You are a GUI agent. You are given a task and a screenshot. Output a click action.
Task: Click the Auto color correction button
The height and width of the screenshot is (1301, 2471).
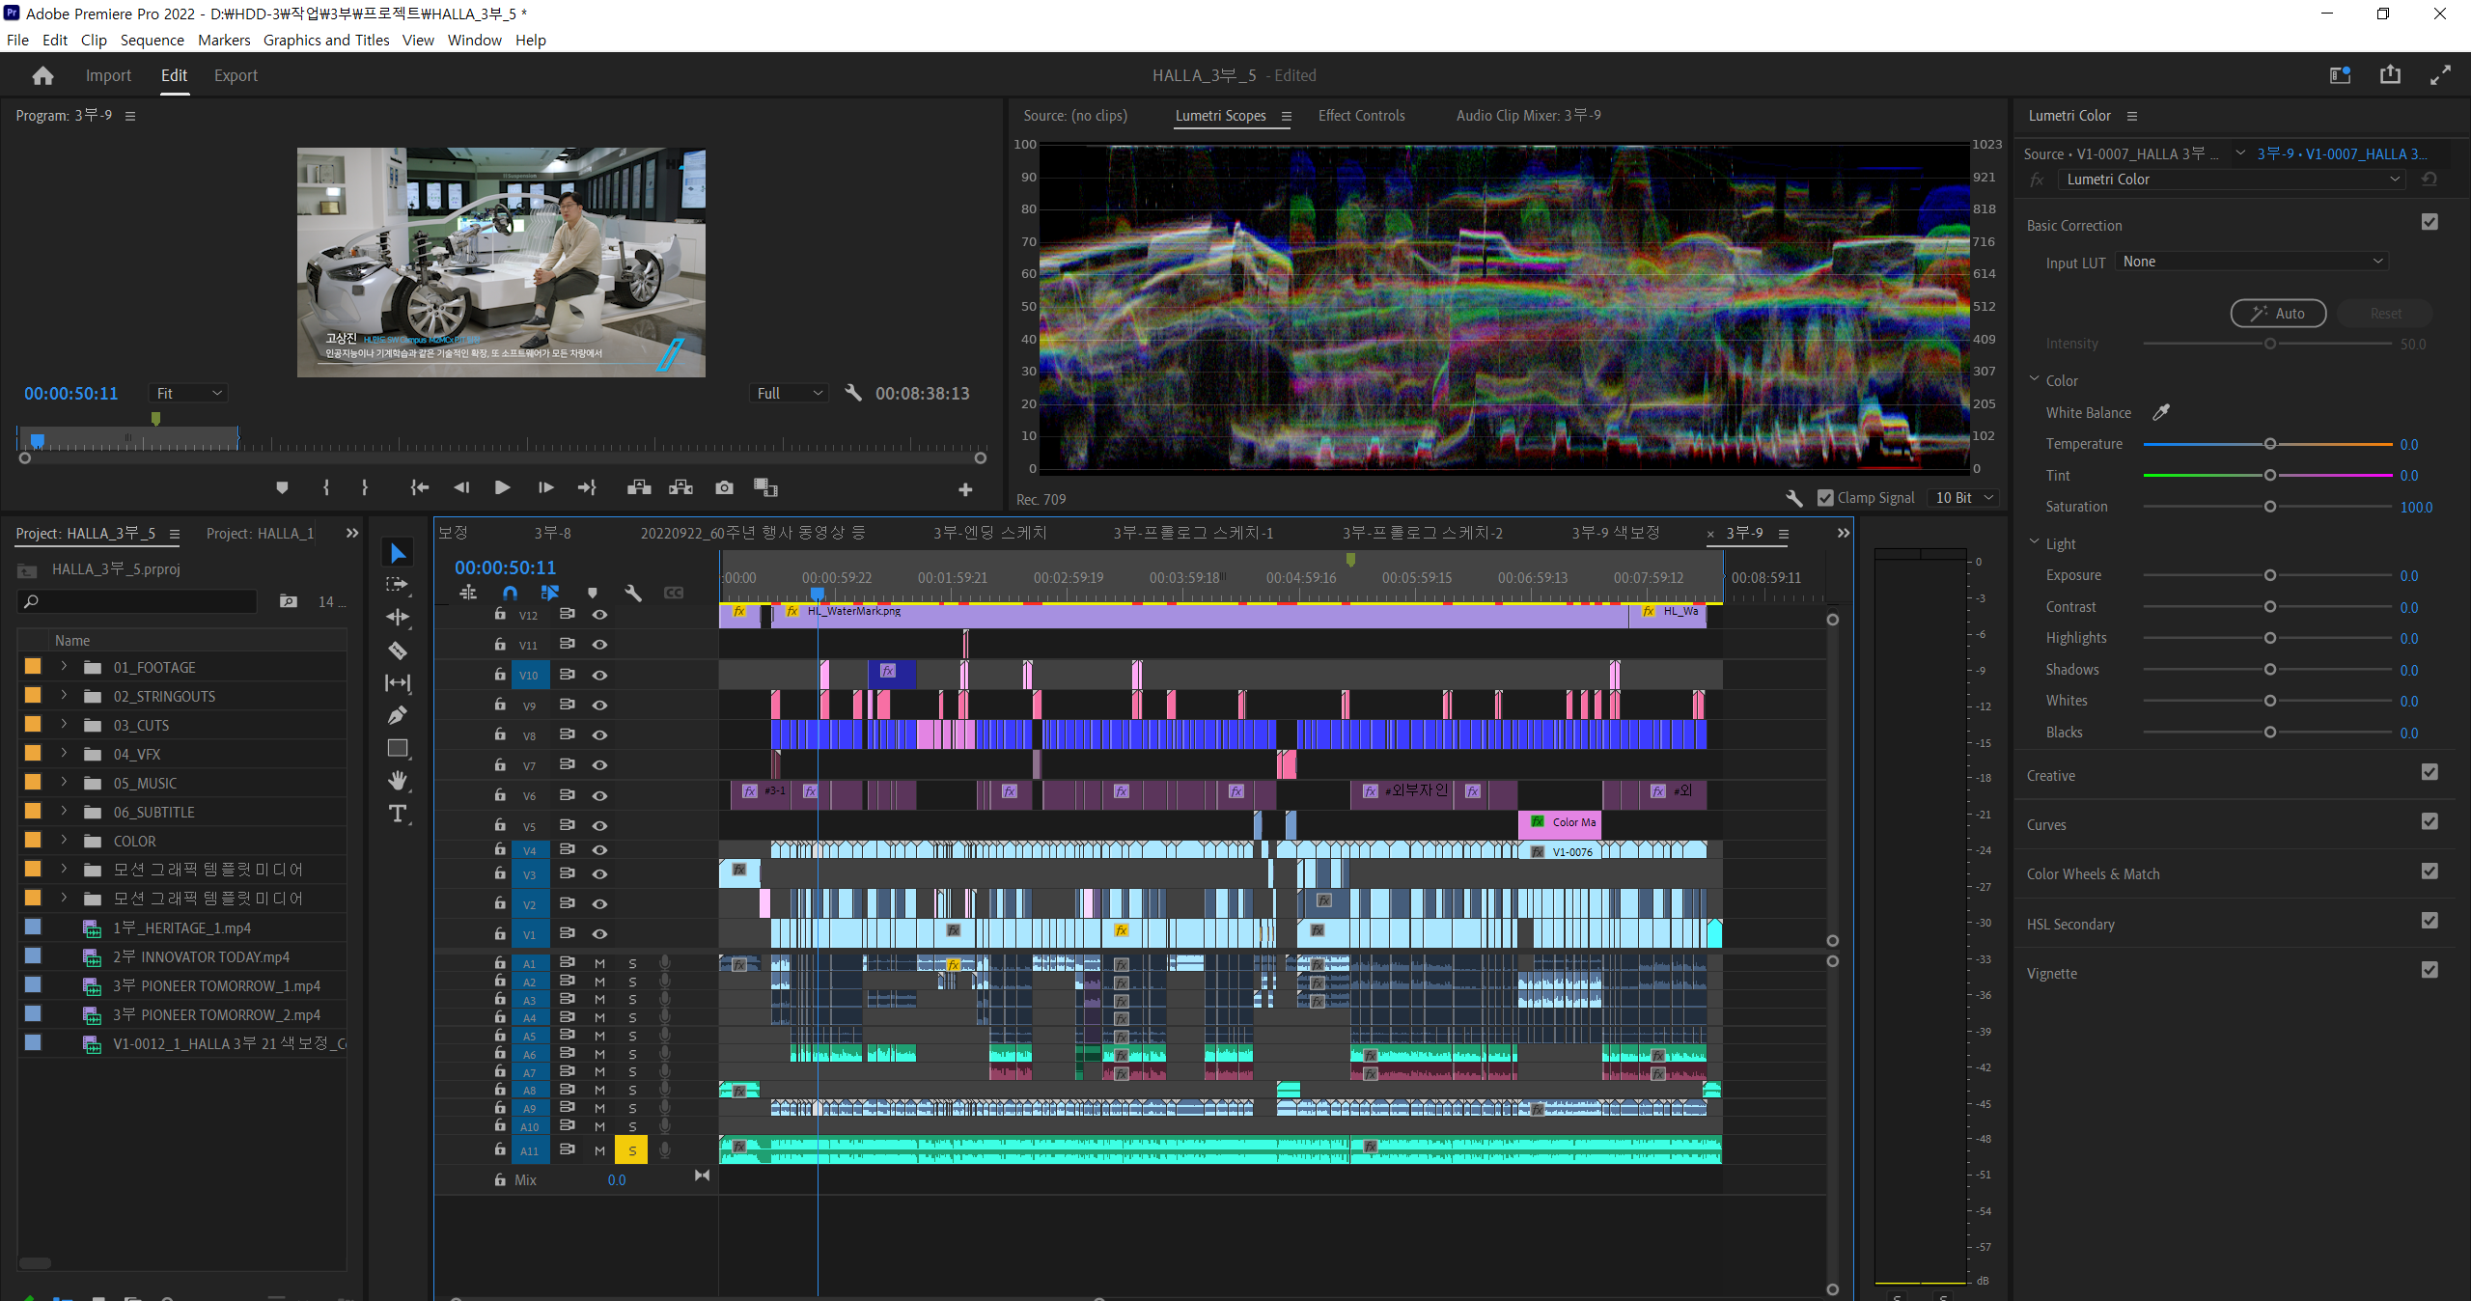click(x=2278, y=313)
